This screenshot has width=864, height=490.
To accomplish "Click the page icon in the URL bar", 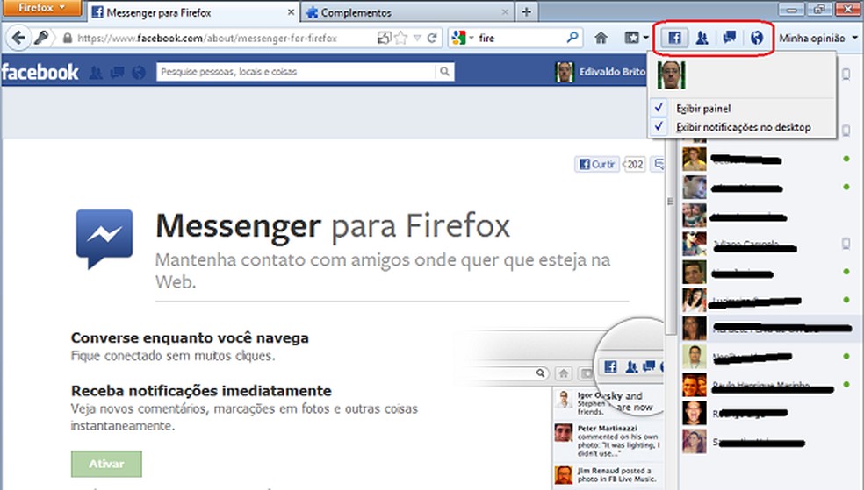I will [x=384, y=38].
